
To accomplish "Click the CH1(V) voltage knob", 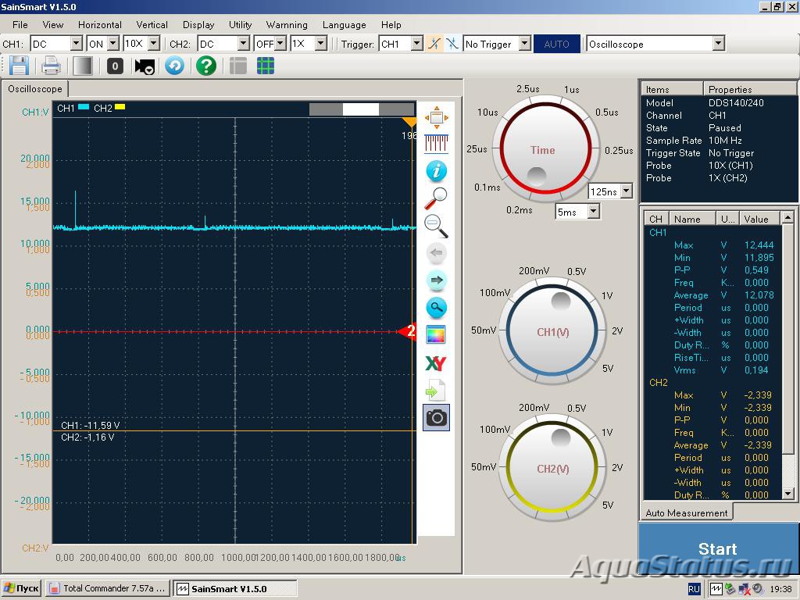I will (552, 331).
